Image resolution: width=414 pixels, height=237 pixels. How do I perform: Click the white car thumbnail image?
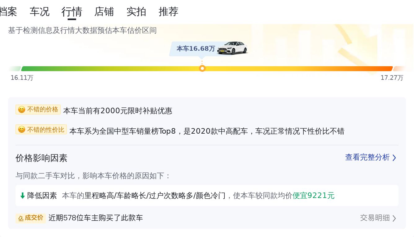[x=232, y=48]
